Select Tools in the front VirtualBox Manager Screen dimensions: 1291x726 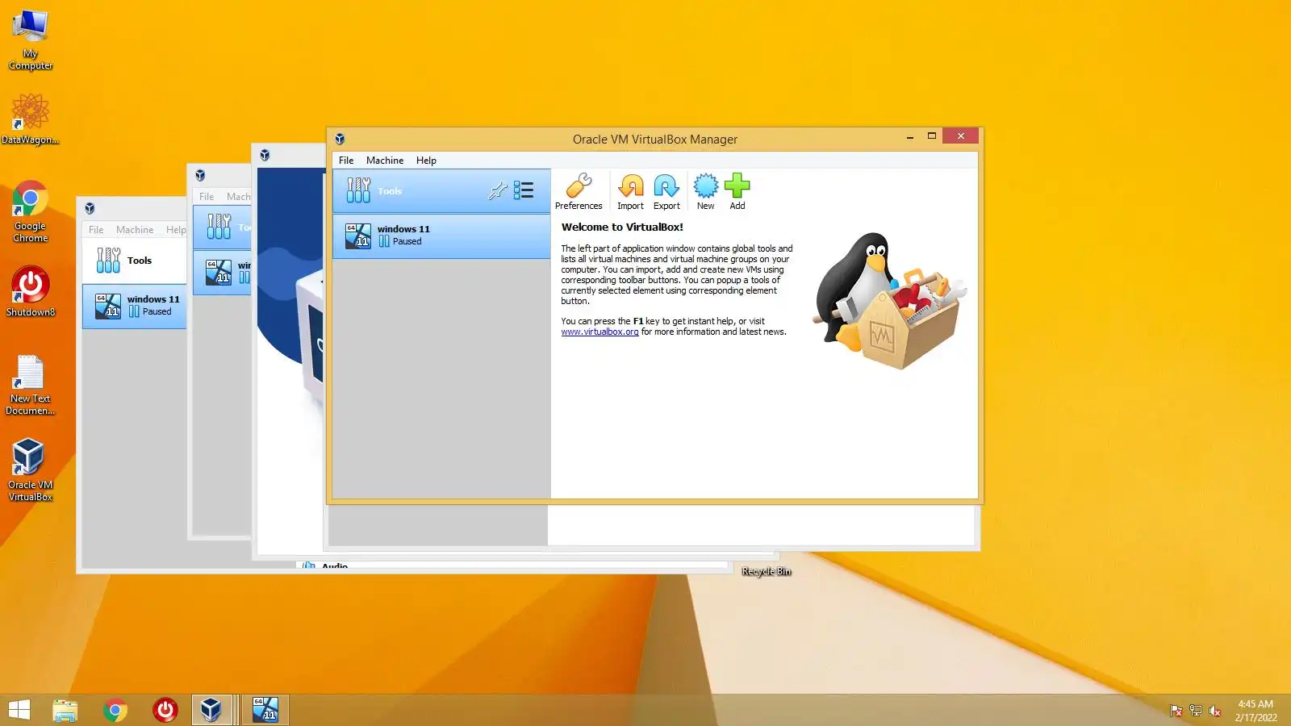441,191
